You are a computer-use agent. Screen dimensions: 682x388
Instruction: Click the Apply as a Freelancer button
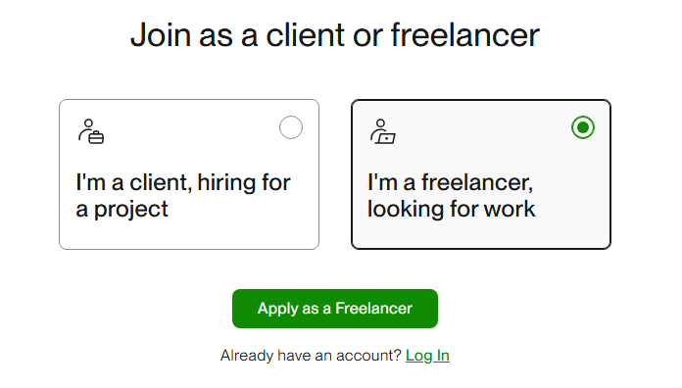click(x=335, y=309)
